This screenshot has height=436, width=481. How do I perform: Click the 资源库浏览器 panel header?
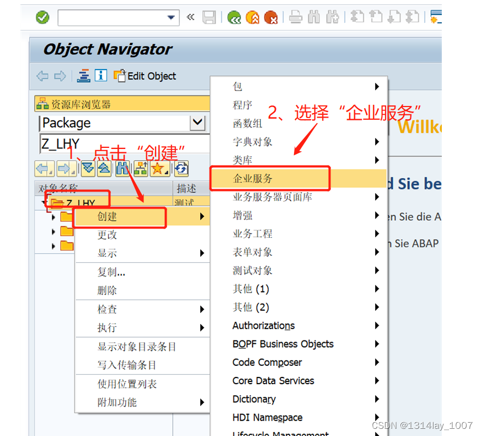tap(122, 104)
